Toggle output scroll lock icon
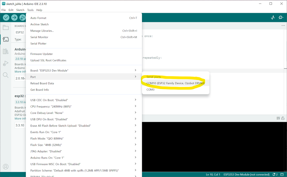This screenshot has width=287, height=177. click(x=283, y=118)
